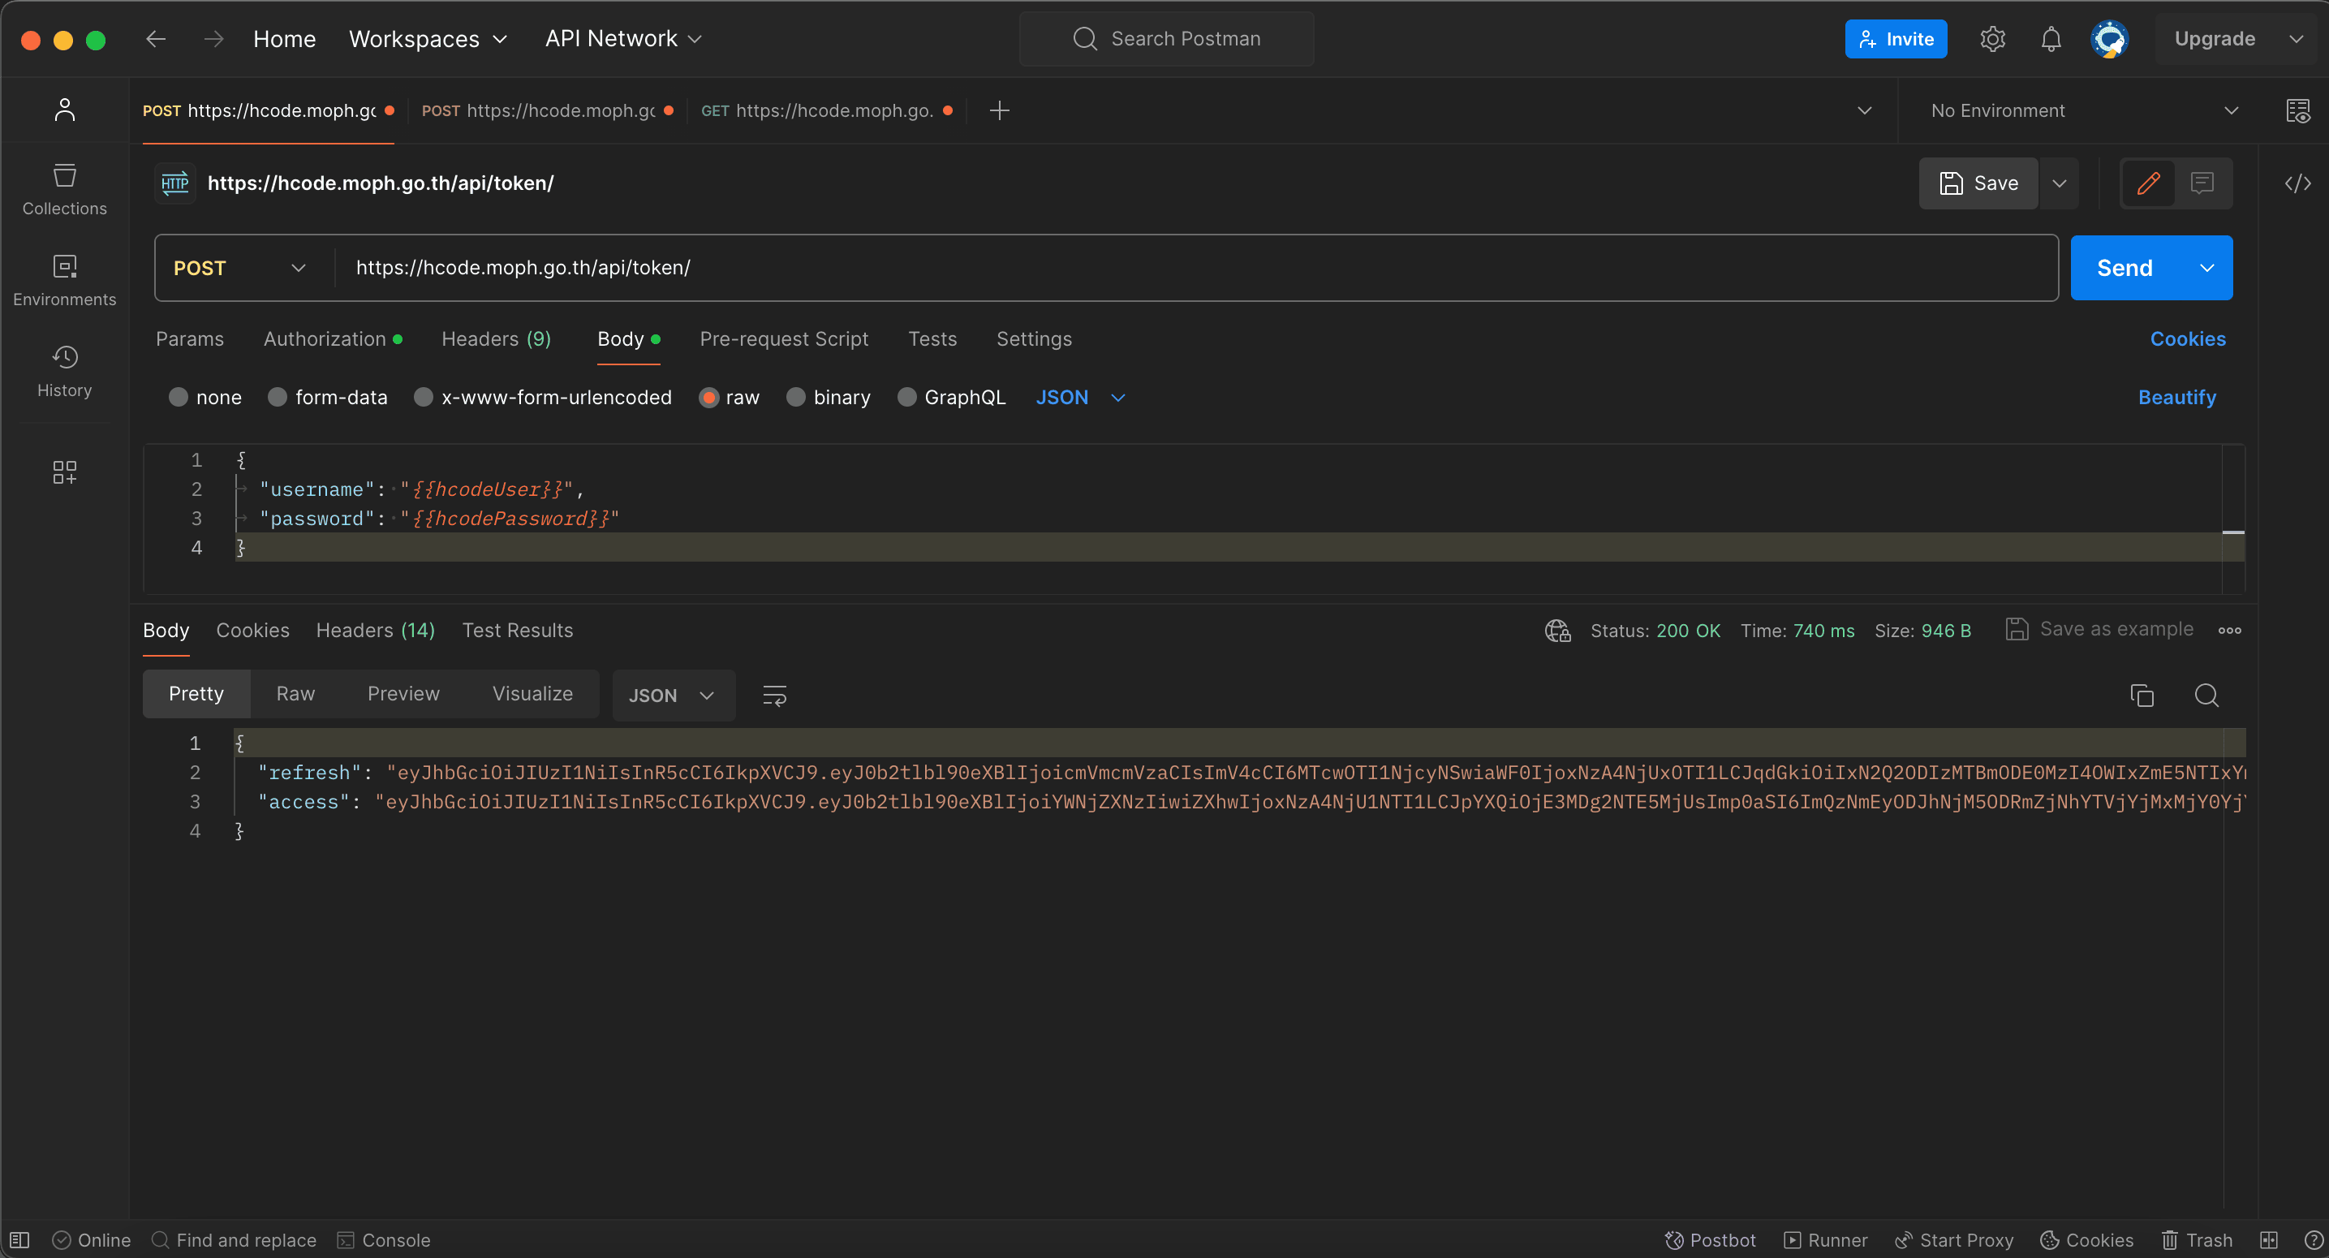Click the Beautify link
Screen dimensions: 2329x1258
(2176, 397)
